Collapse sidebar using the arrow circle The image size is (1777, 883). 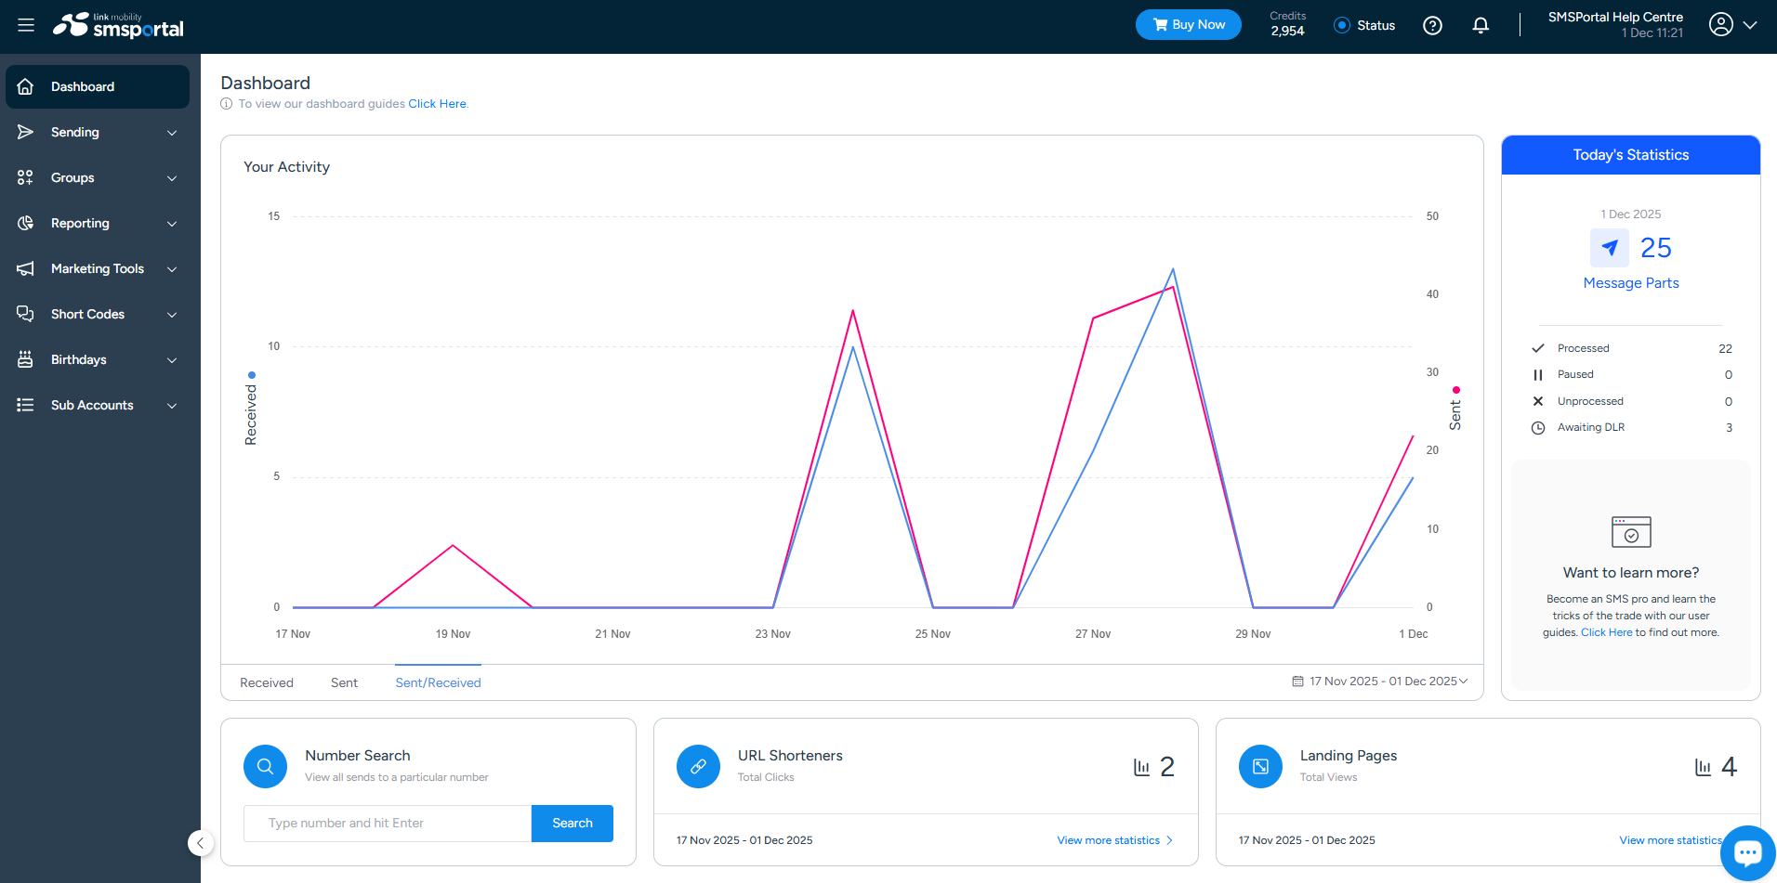tap(201, 843)
